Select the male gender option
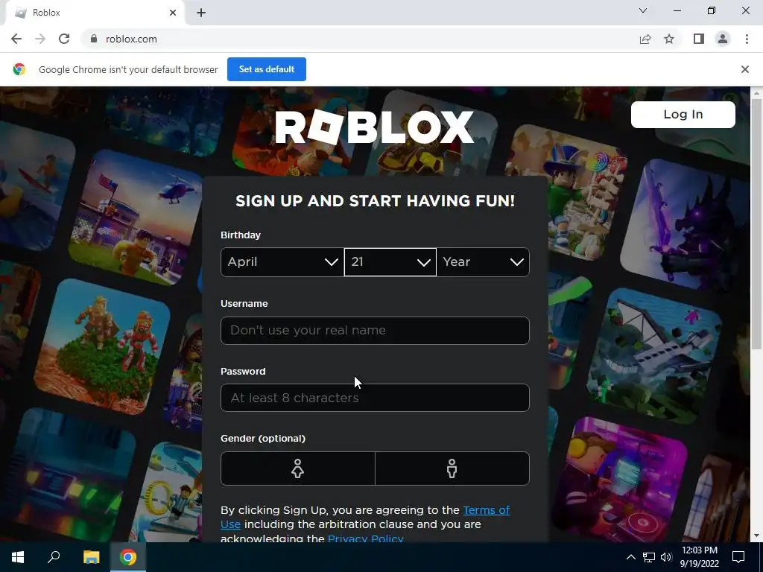Screen dimensions: 763x572 (452, 468)
